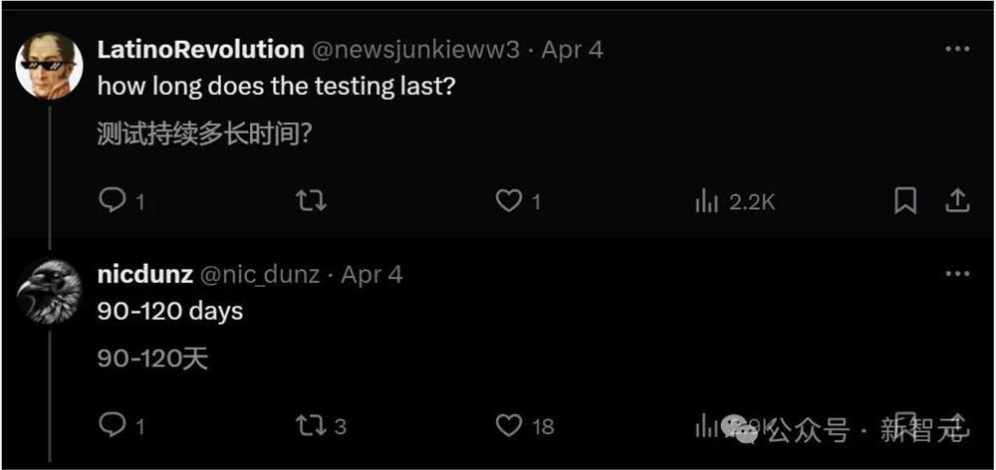Open more options on nicdunz's reply
The width and height of the screenshot is (996, 470).
(x=956, y=274)
